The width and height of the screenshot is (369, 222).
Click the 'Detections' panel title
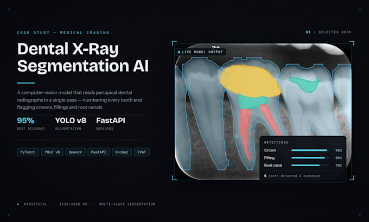click(x=276, y=142)
